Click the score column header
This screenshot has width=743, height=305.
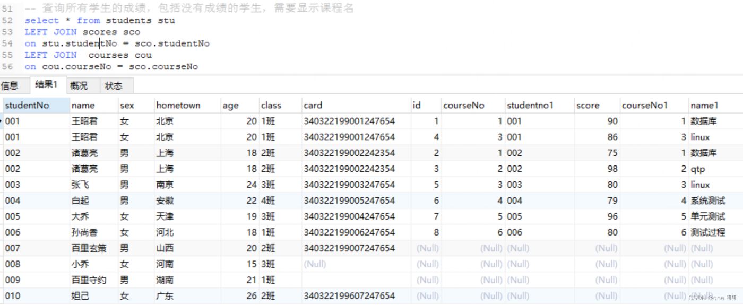pyautogui.click(x=588, y=105)
